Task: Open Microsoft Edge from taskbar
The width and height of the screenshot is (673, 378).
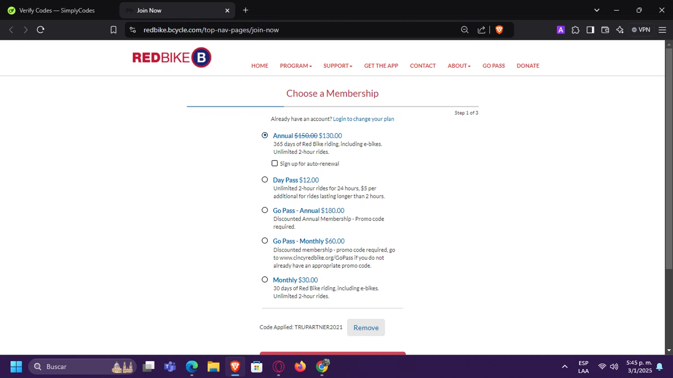Action: (x=192, y=367)
